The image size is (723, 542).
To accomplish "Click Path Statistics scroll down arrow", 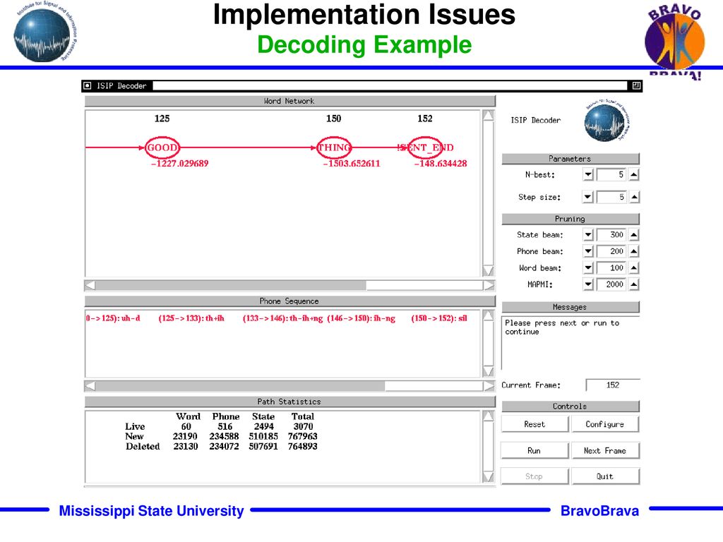I will pos(489,476).
